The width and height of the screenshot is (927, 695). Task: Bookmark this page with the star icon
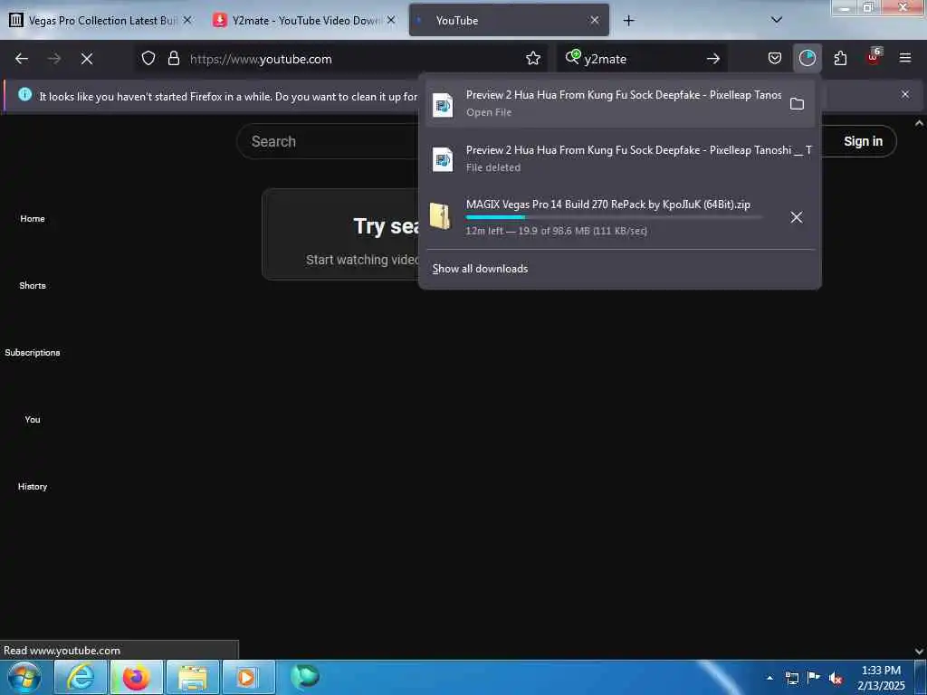(x=533, y=58)
